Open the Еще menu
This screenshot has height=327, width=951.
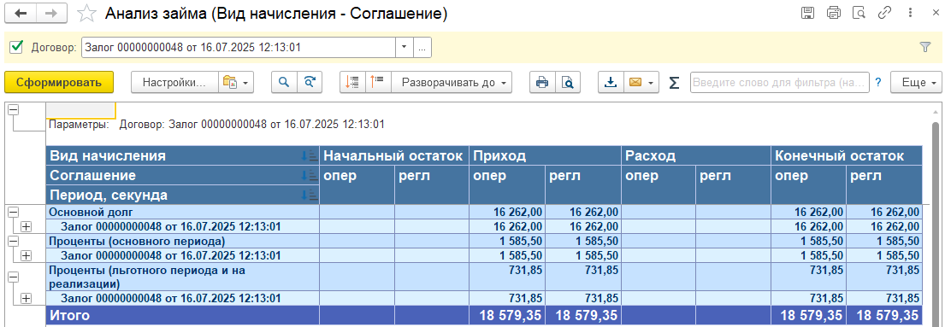[x=916, y=82]
